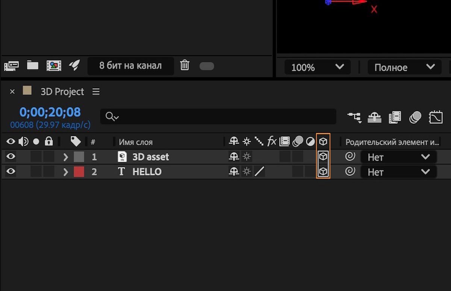451x291 pixels.
Task: Open the composition mini-flowchart icon
Action: pyautogui.click(x=354, y=118)
